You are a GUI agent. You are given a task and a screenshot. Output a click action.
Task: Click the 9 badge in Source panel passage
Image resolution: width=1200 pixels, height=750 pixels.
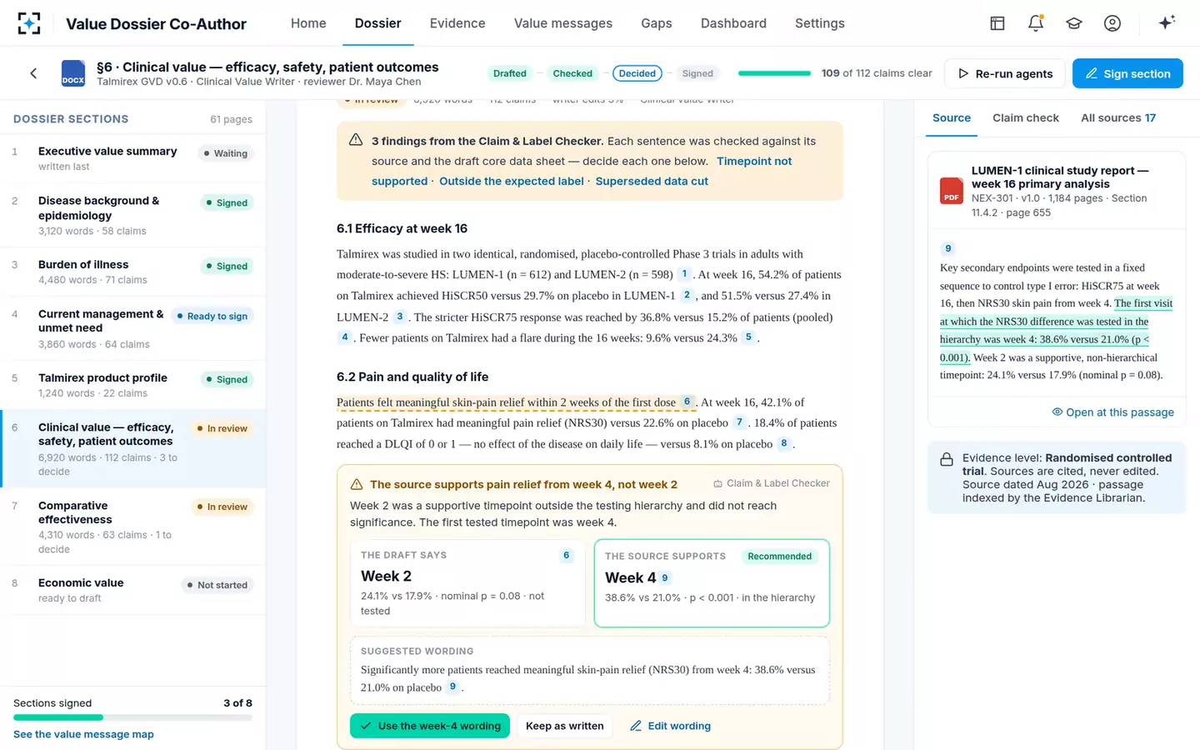pyautogui.click(x=947, y=248)
